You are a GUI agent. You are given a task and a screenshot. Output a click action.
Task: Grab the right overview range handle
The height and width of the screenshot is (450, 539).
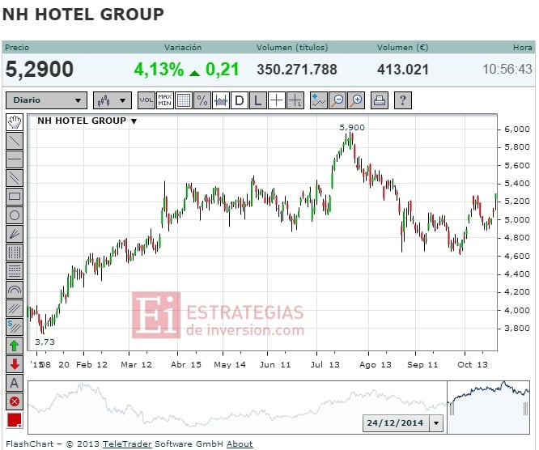click(x=525, y=409)
